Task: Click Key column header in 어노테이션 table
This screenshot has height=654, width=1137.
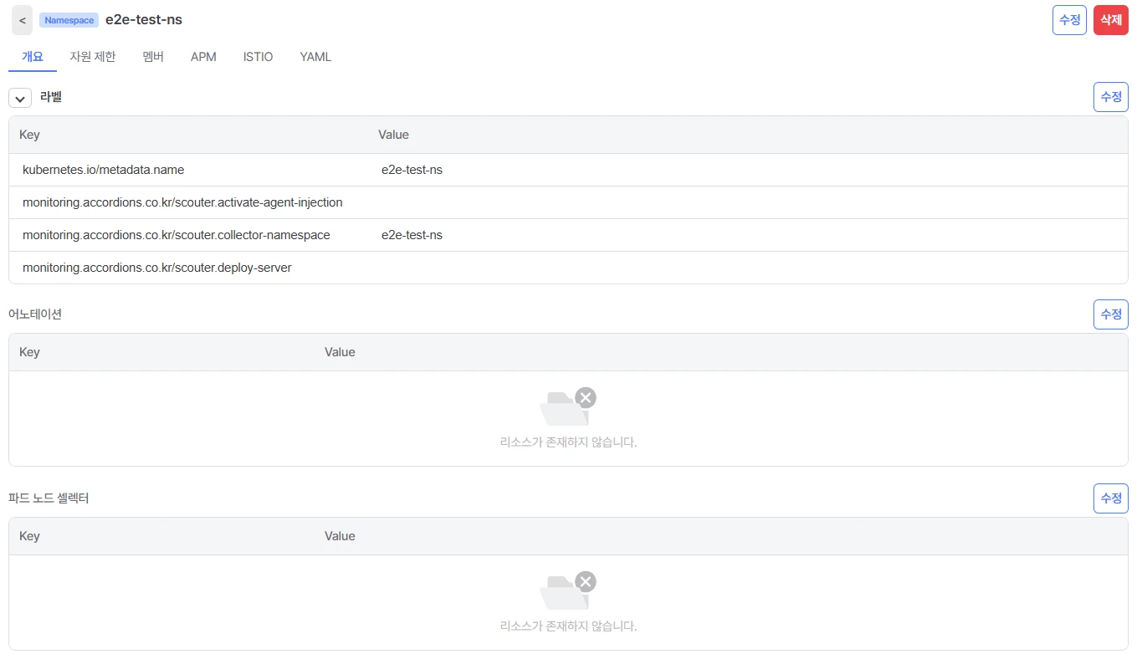Action: tap(29, 352)
